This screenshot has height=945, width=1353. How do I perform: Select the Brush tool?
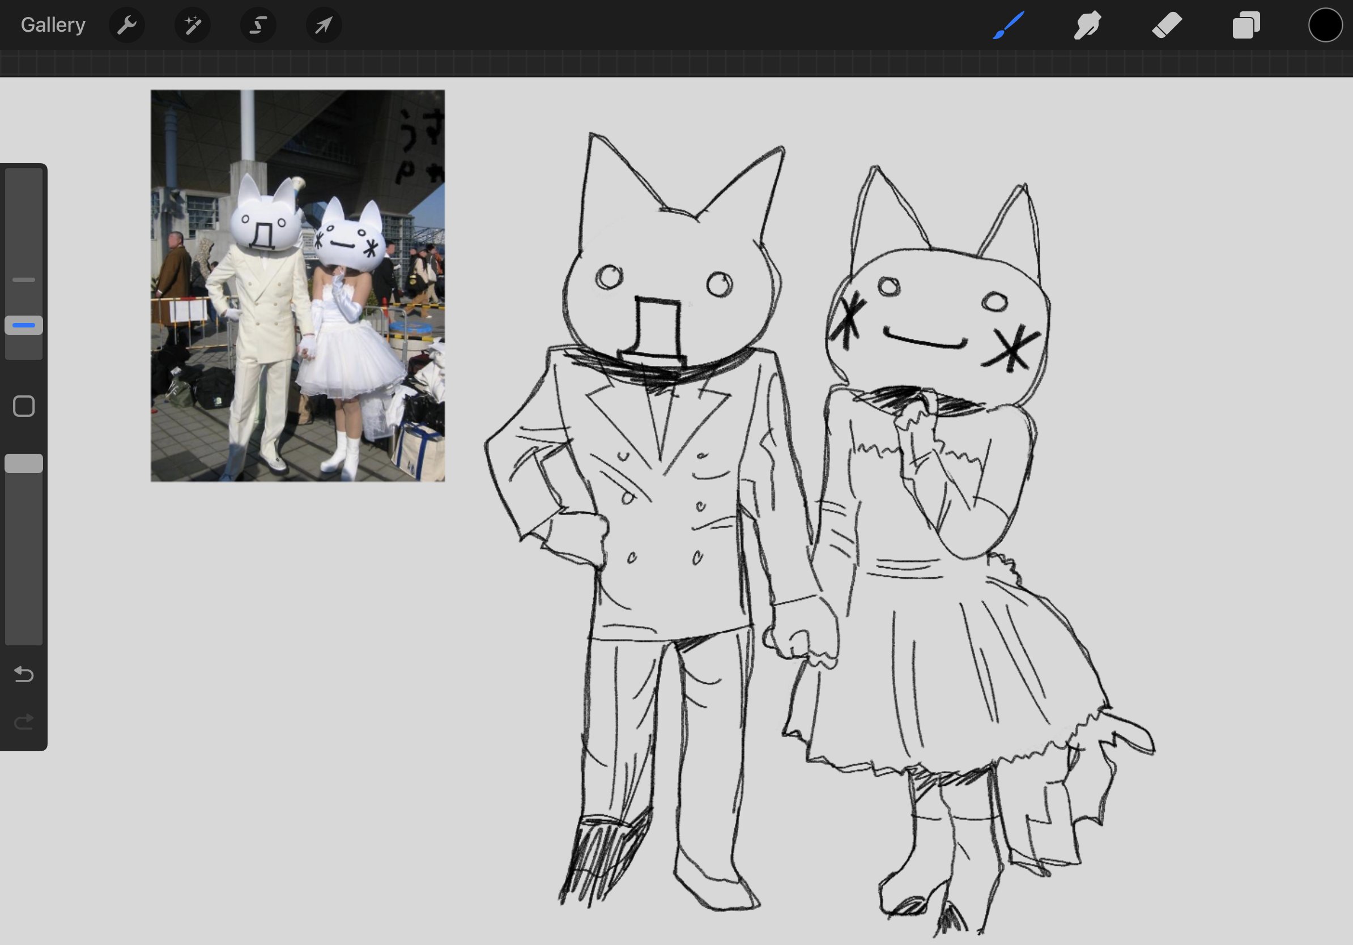click(x=1009, y=25)
